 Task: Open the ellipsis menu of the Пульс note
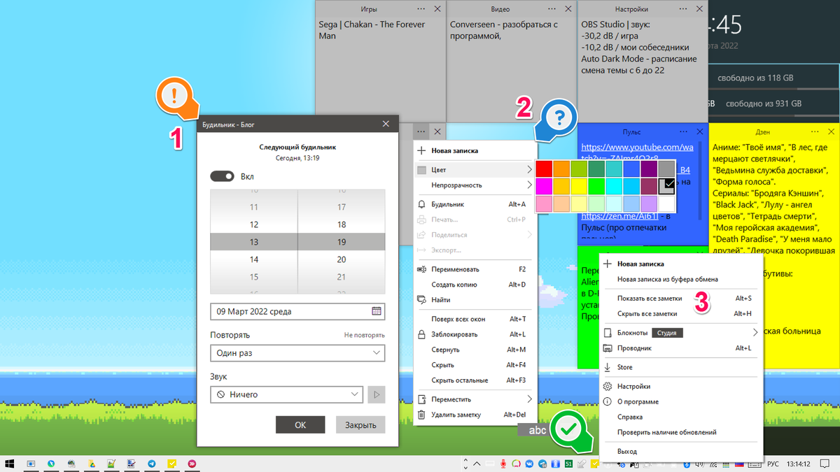(x=683, y=131)
